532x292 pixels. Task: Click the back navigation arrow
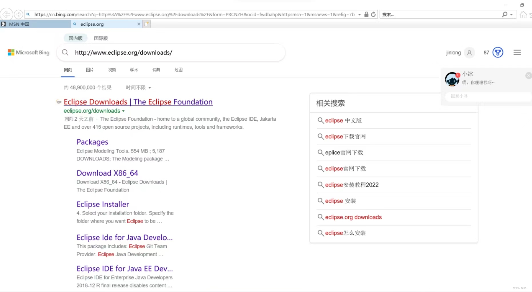(6, 14)
